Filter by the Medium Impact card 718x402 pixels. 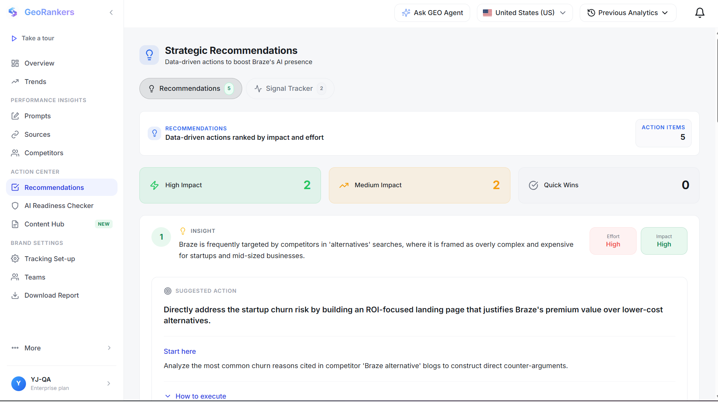click(419, 185)
